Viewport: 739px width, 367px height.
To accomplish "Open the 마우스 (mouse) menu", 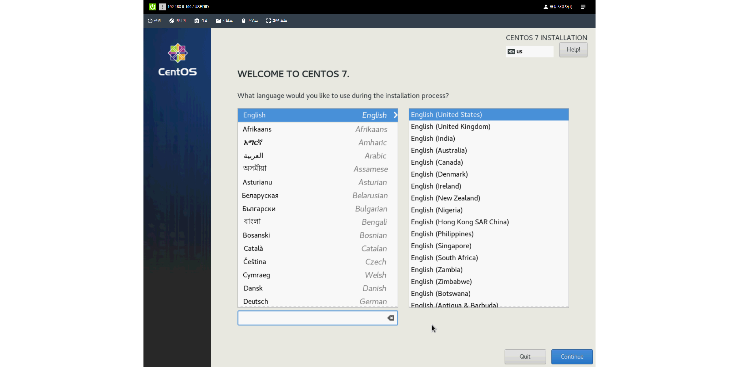I will 249,21.
